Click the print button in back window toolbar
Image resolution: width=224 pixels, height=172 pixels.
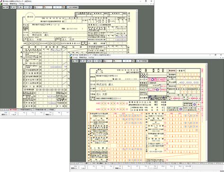[x=6, y=7]
